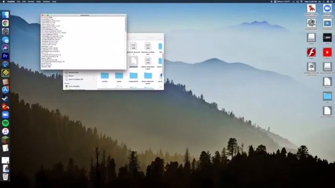Launch Steam from the dock
Image resolution: width=335 pixels, height=188 pixels.
pos(5,98)
